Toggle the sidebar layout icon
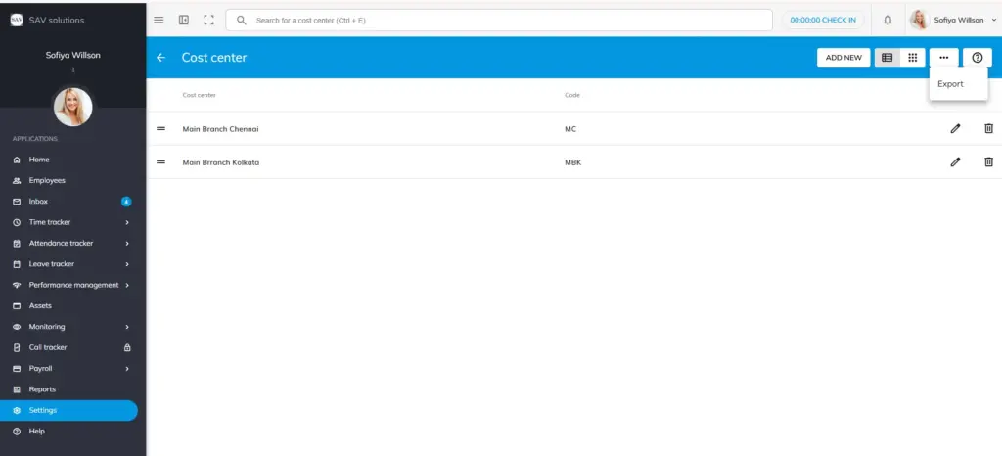The width and height of the screenshot is (1002, 456). 184,20
